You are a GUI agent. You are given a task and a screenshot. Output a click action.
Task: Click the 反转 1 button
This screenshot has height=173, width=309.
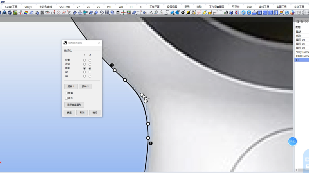pos(71,86)
